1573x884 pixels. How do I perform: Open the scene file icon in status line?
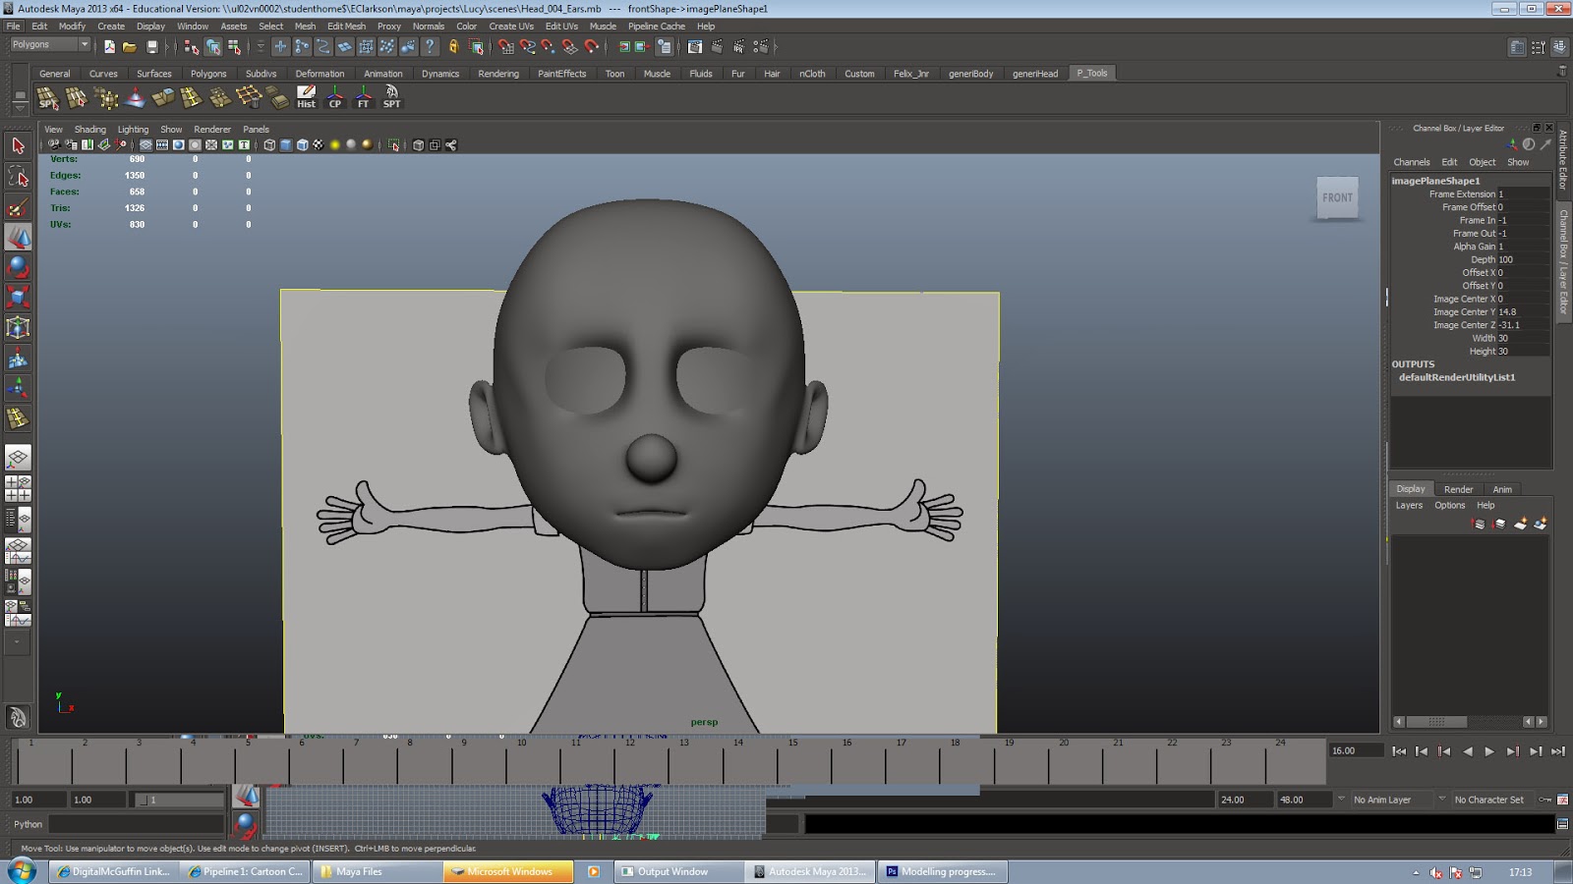coord(130,47)
